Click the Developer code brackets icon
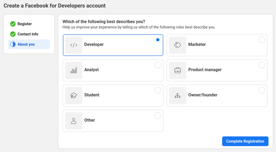 tap(74, 45)
